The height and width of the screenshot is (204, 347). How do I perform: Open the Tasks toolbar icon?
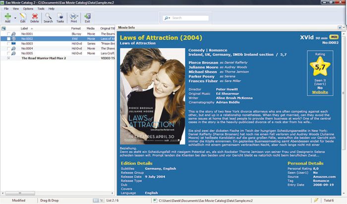click(x=60, y=16)
